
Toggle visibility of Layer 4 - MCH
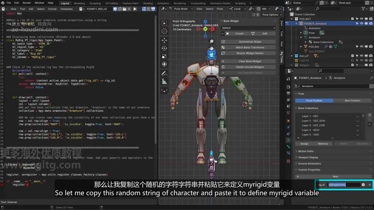coord(358,130)
